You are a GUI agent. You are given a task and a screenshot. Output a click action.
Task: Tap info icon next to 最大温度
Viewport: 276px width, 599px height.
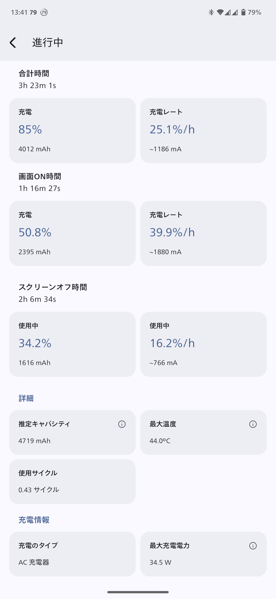click(253, 424)
